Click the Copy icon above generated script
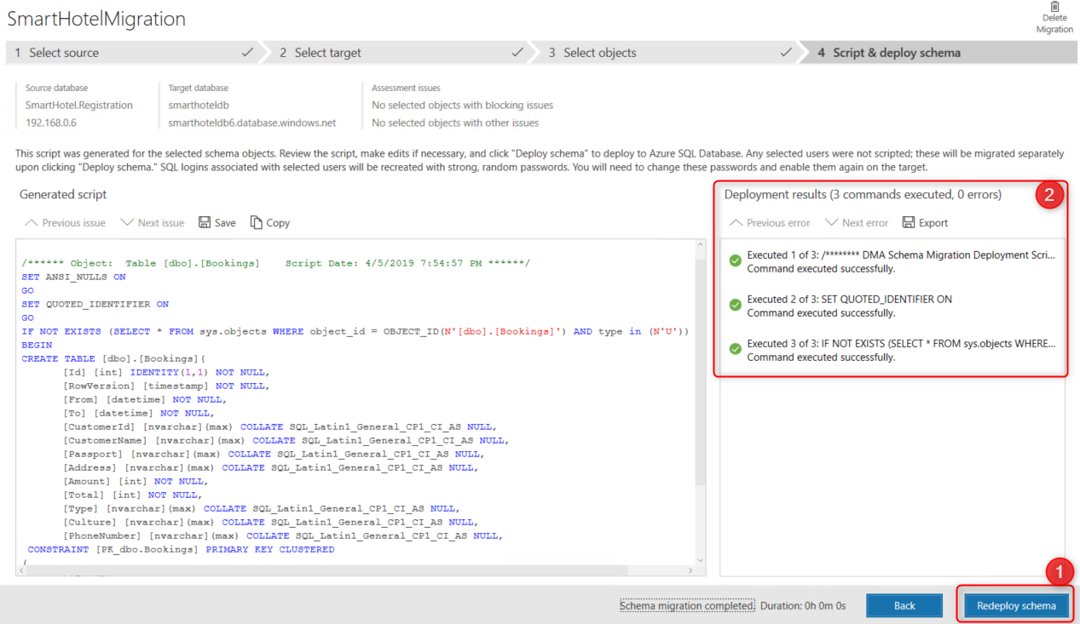 tap(257, 222)
